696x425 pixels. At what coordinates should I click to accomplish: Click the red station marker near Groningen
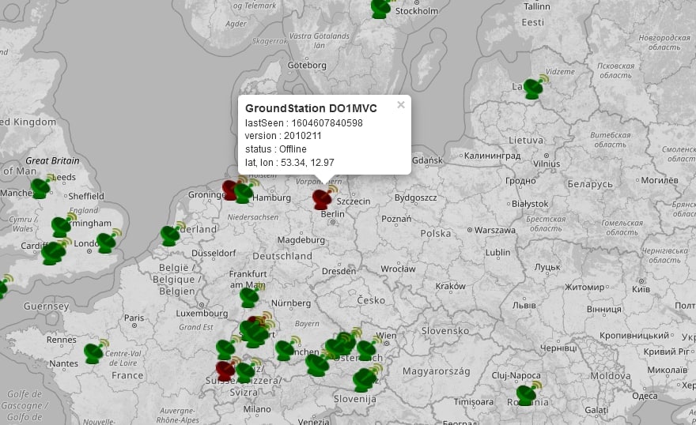click(x=230, y=190)
